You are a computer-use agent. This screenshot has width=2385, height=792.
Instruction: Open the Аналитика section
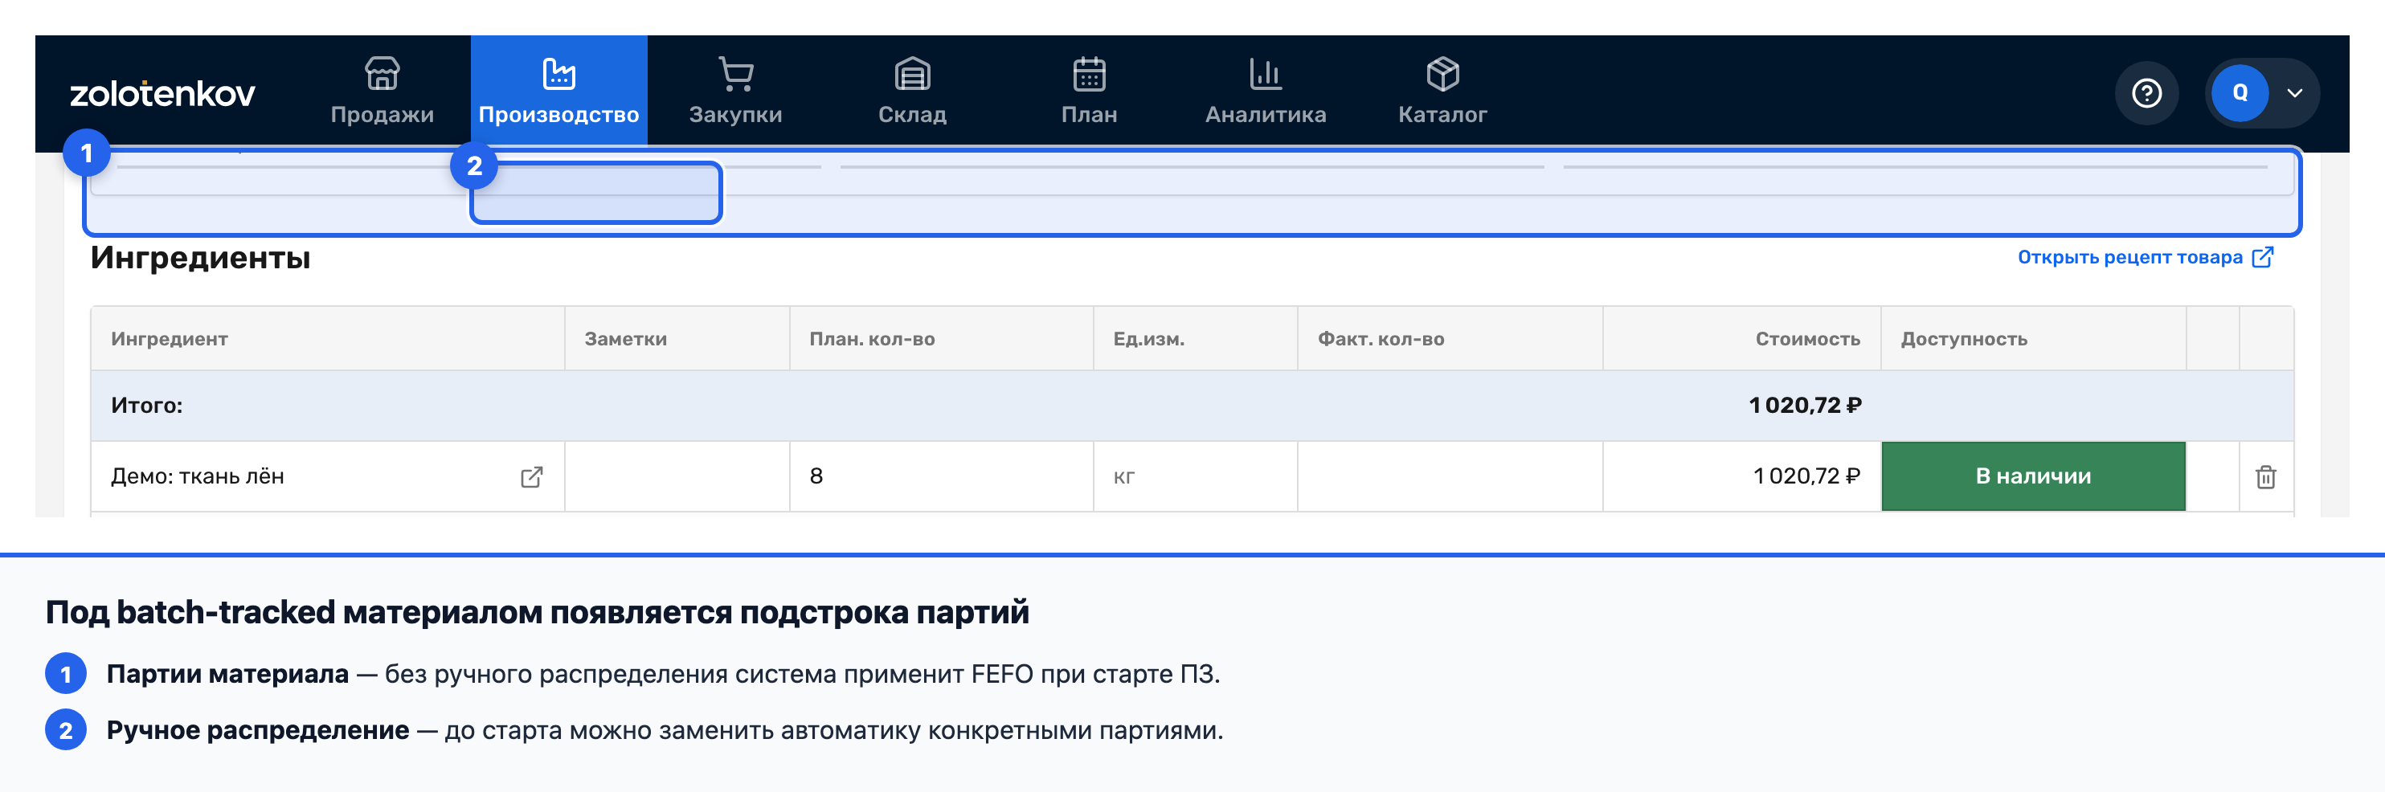1266,92
